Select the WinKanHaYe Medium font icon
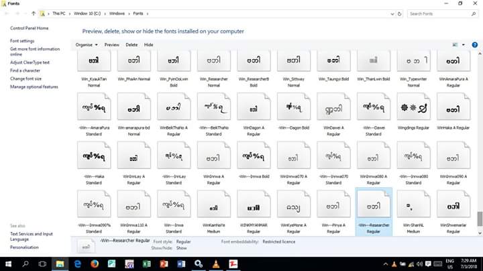 pos(214,204)
